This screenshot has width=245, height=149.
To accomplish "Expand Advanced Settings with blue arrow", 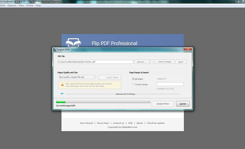I will [x=62, y=94].
